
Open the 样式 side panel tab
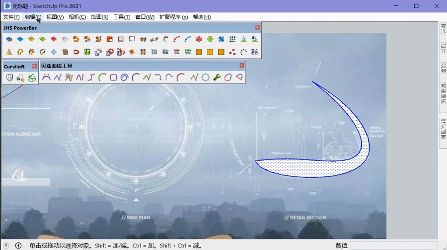tap(443, 28)
